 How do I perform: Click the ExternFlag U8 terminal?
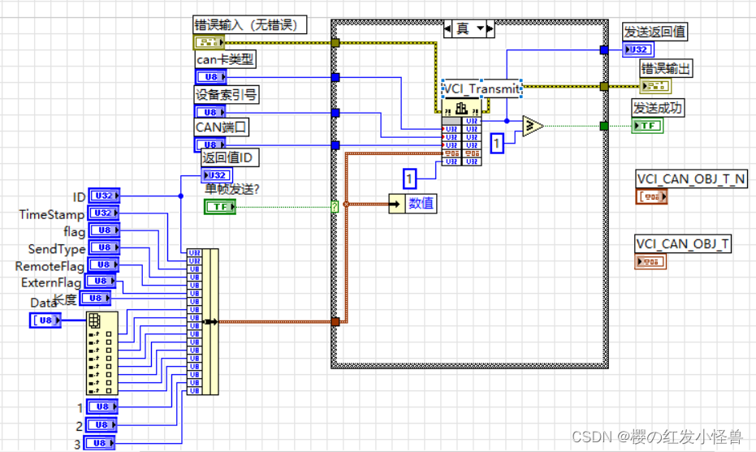(x=101, y=281)
